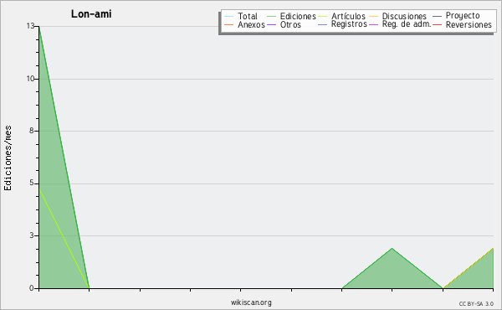This screenshot has height=310, width=502.
Task: Click the Reg. de adm. legend label
Action: point(407,24)
